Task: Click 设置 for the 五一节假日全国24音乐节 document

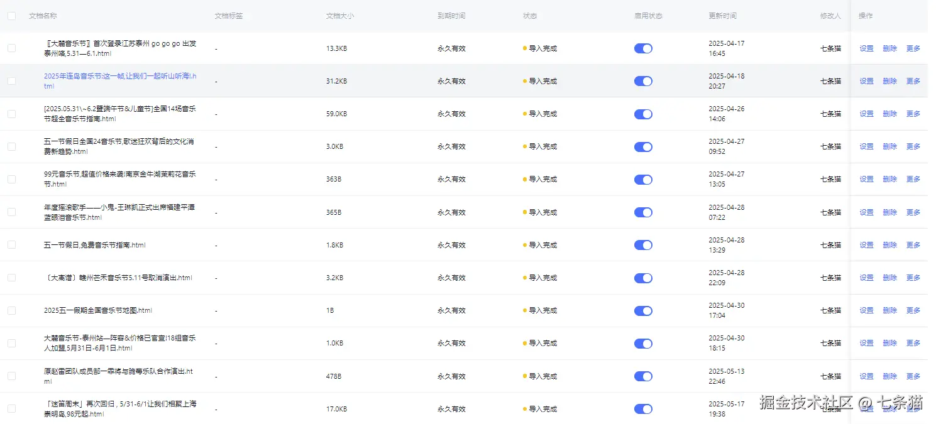Action: tap(866, 146)
